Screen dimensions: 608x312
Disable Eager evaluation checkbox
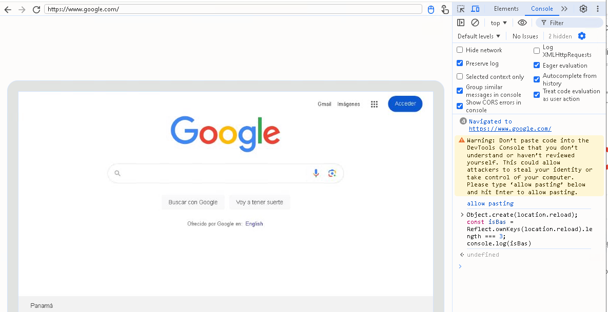[x=537, y=66]
